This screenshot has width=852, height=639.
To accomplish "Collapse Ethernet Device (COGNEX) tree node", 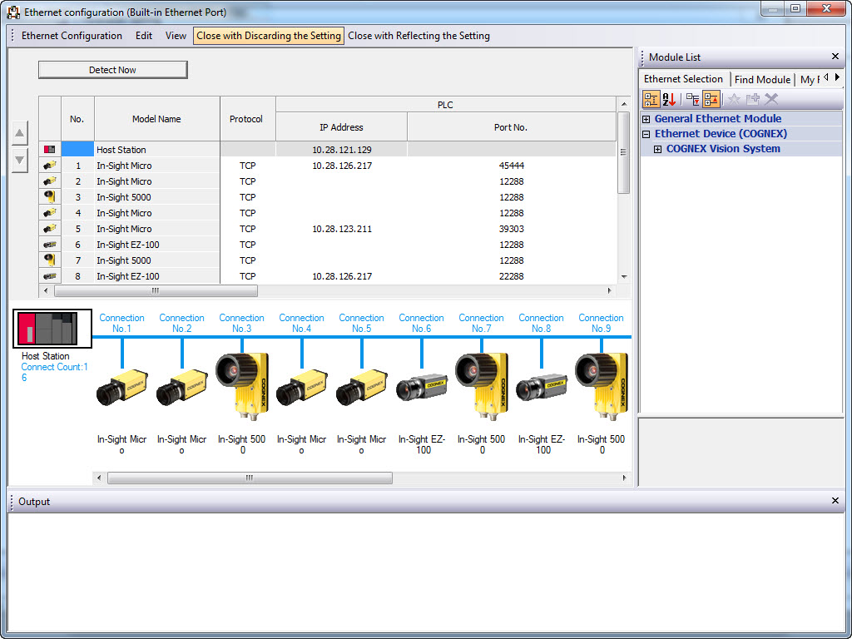I will coord(646,134).
